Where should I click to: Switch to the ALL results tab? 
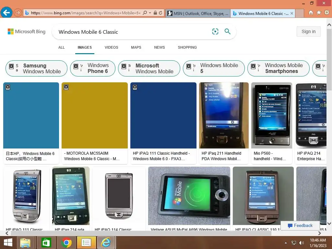[61, 47]
